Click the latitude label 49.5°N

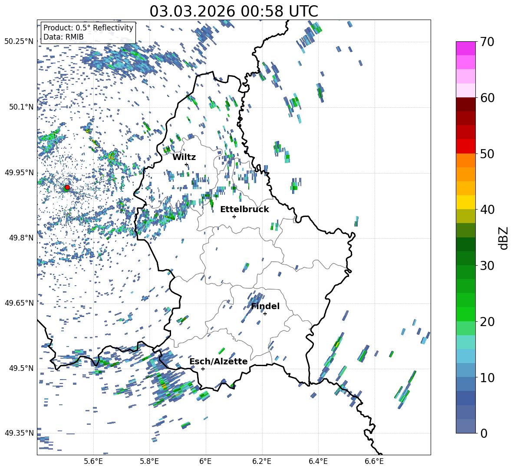[x=21, y=368]
